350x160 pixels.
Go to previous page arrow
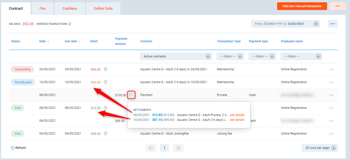click(x=151, y=148)
